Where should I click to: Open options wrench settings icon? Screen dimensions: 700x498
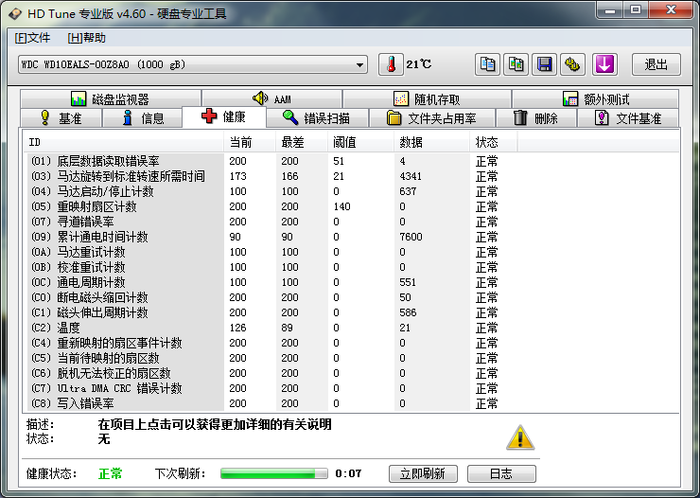[572, 64]
